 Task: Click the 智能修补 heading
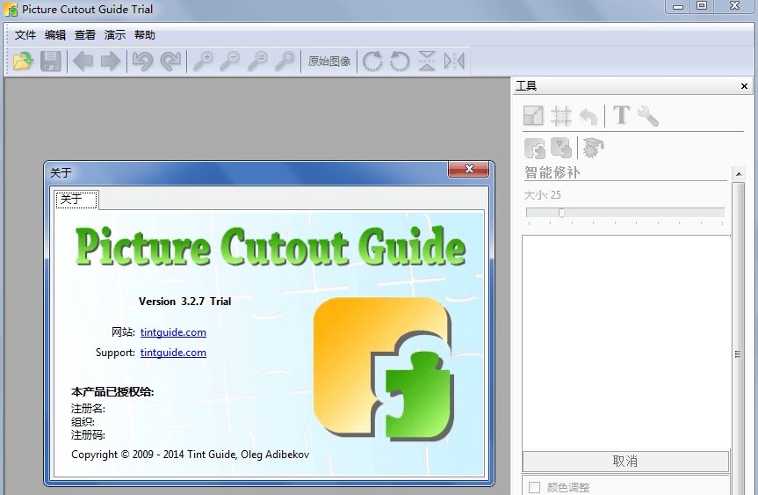[552, 172]
